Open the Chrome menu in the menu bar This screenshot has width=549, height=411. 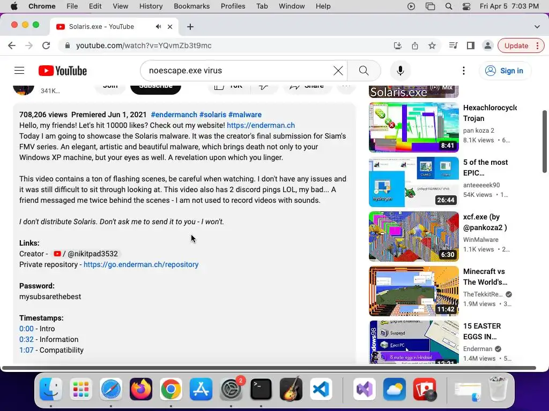pyautogui.click(x=42, y=6)
